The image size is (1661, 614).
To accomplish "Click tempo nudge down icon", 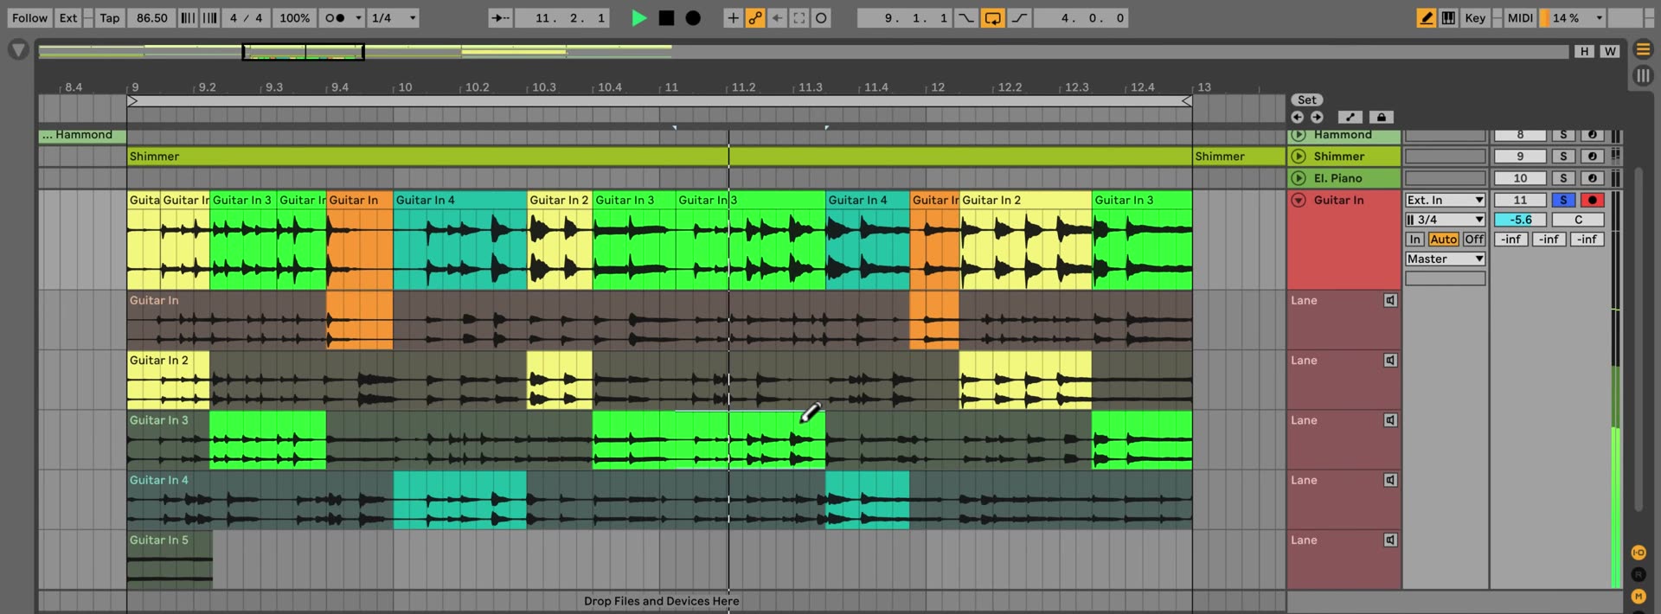I will pos(188,17).
